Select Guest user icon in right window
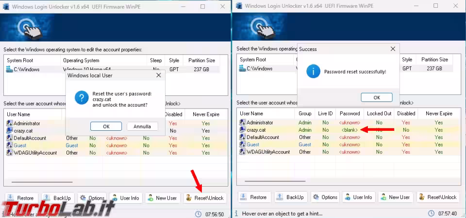This screenshot has width=466, height=218. [243, 145]
